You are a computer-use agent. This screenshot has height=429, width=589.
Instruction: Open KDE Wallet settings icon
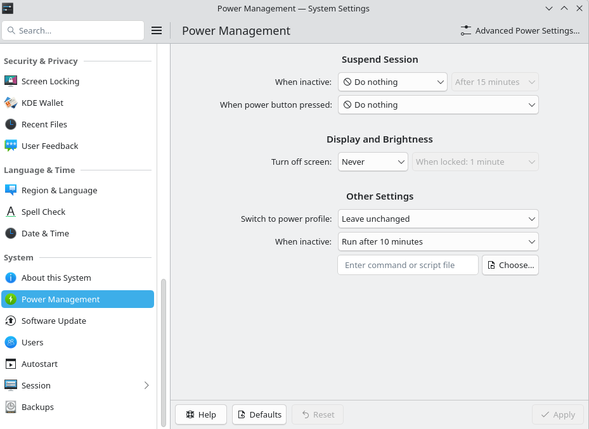point(11,103)
